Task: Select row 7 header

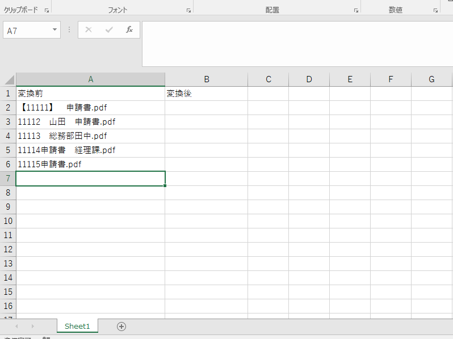Action: [x=8, y=179]
